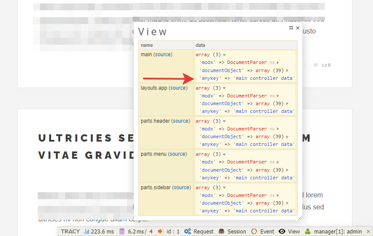373x236 pixels.
Task: Expand DocumentParser object in parts.sidebar row
Action: click(278, 196)
